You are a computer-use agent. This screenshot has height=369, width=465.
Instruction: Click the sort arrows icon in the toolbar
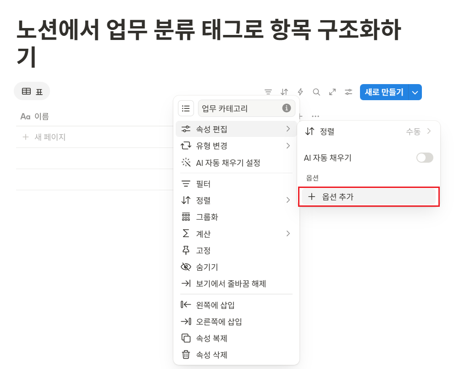tap(284, 91)
